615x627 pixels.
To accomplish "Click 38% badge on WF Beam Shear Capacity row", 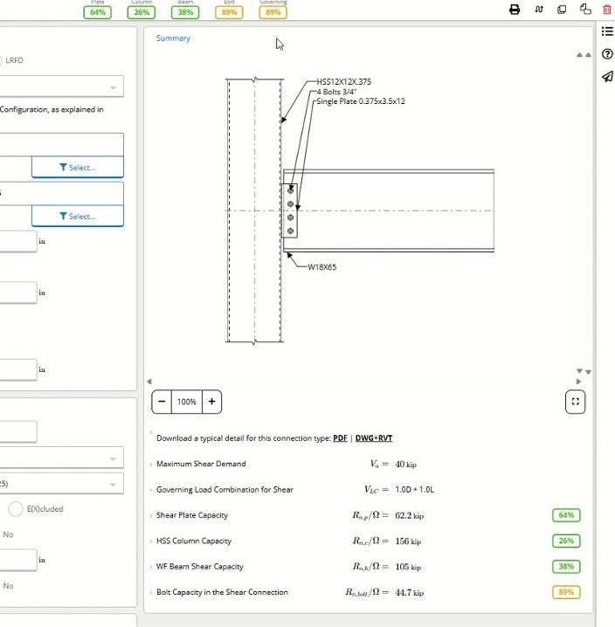I will point(566,566).
